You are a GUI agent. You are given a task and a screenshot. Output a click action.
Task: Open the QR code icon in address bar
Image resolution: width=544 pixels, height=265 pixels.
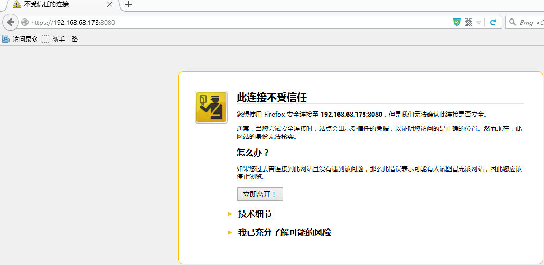pyautogui.click(x=468, y=23)
